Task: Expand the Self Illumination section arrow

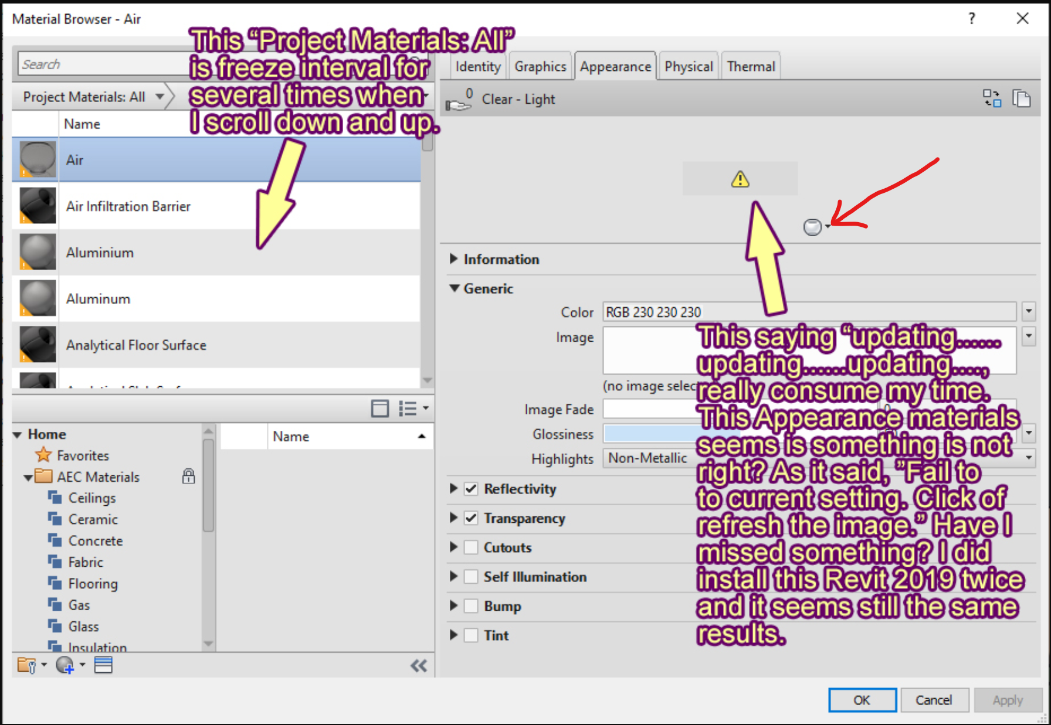Action: [x=453, y=576]
